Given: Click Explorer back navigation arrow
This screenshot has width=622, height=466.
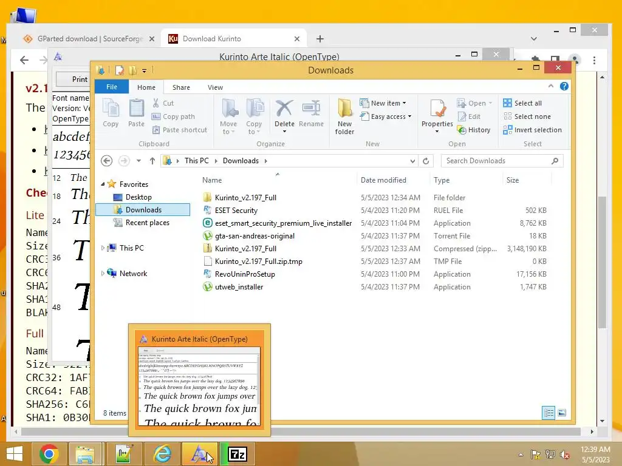Looking at the screenshot, I should point(107,161).
